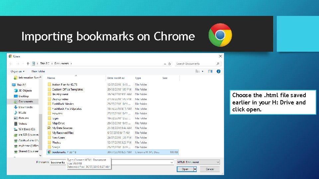Toggle the preview pane icon
Screen dimensions: 319x179
210,72
